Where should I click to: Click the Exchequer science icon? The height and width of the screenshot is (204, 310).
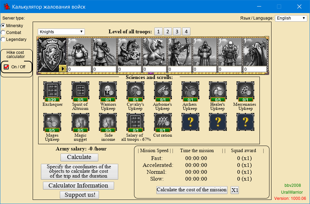52,91
